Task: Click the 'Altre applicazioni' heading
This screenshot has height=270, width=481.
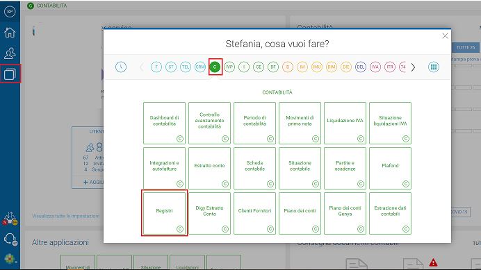Action: click(60, 242)
